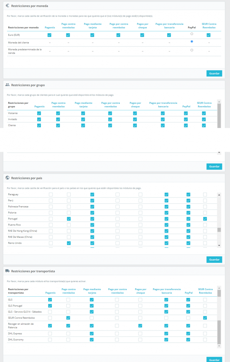
Task: Save the Restricciones por moneda section with Guardar
Action: 214,73
